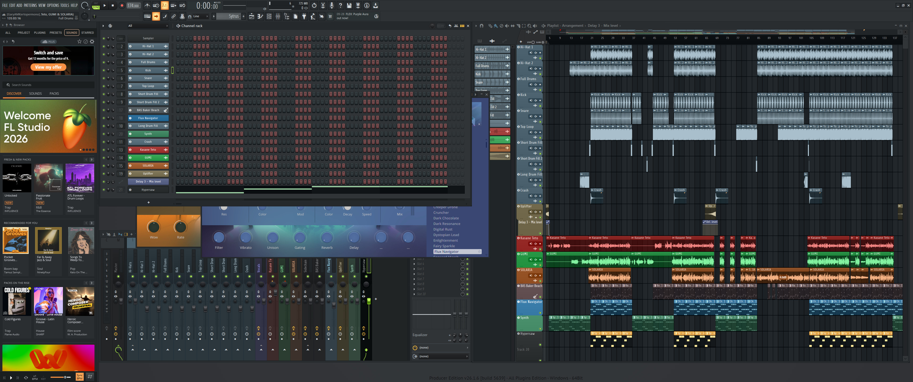This screenshot has width=913, height=382.
Task: Turn the Filter knob in FLEX plugin
Action: (219, 237)
